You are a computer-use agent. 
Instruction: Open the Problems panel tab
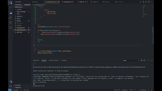click(36, 60)
